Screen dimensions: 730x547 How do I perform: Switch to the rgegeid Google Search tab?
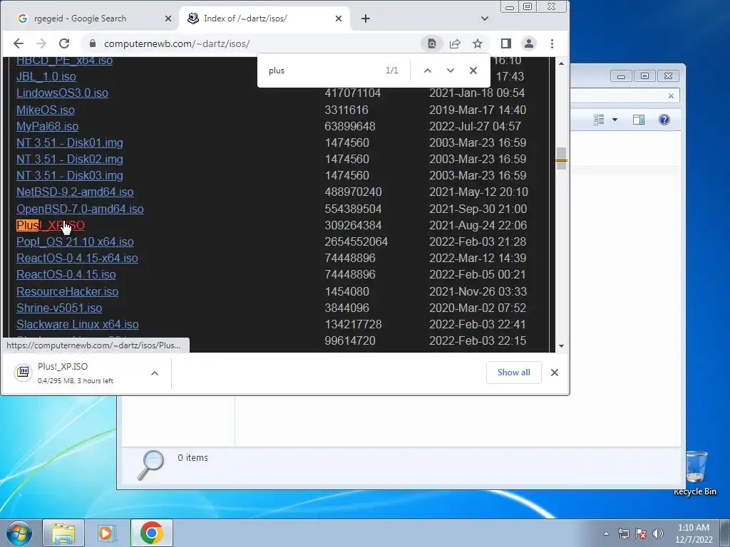point(88,19)
